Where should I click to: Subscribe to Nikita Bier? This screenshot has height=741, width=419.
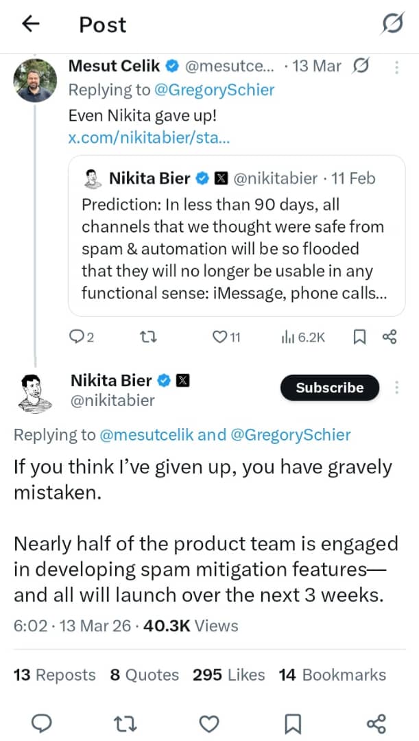pyautogui.click(x=329, y=388)
